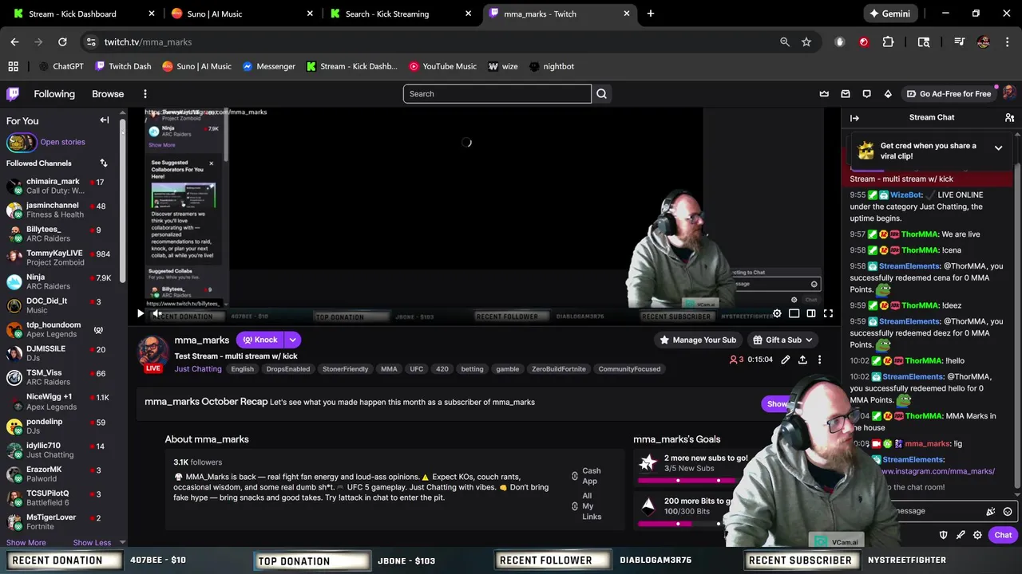Viewport: 1022px width, 574px height.
Task: Click the StonerFriendly tag
Action: [345, 369]
